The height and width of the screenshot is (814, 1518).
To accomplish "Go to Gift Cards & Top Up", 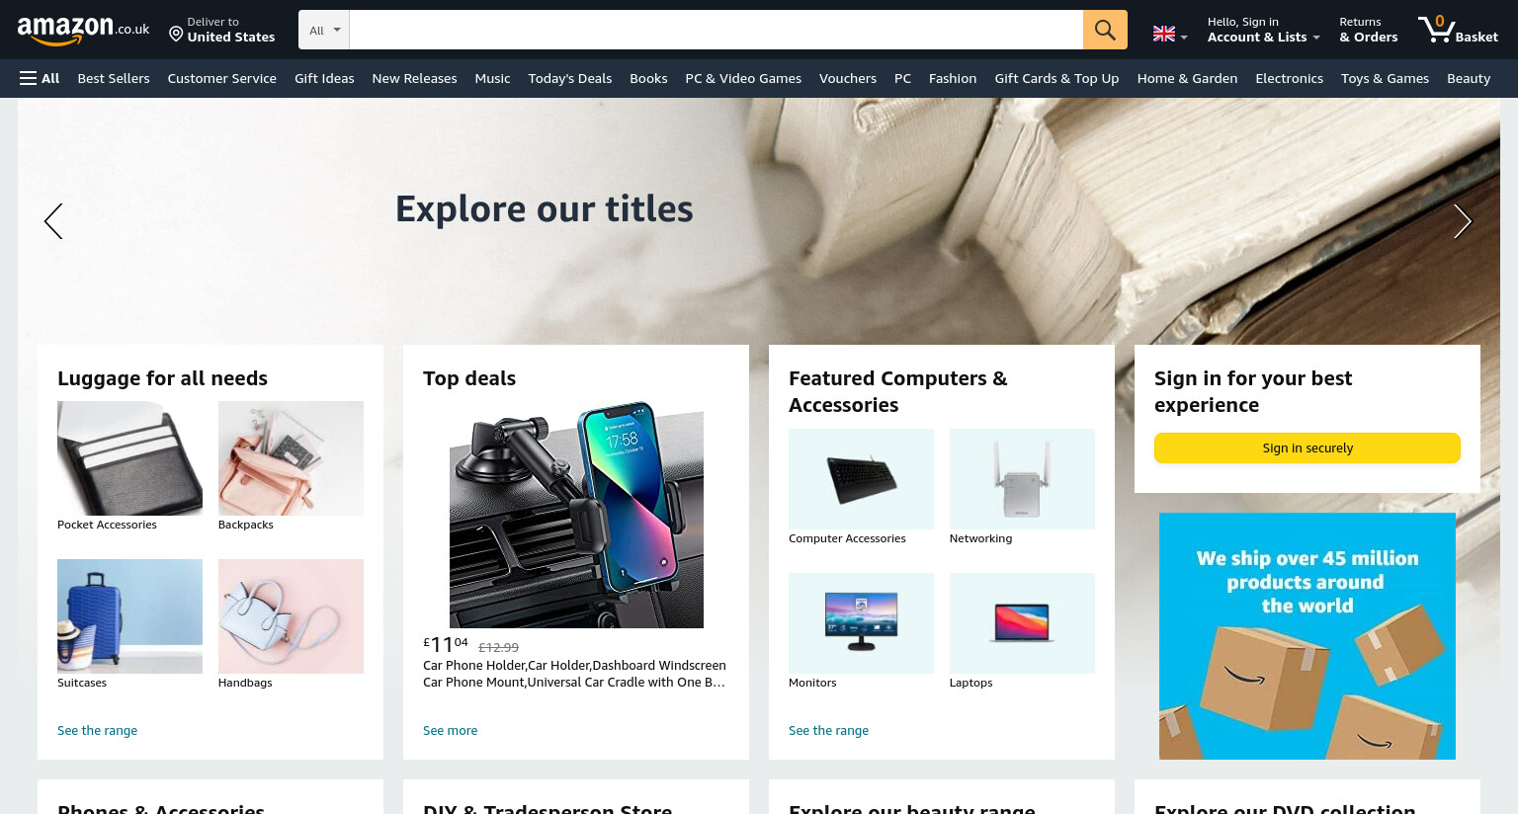I will coord(1056,78).
